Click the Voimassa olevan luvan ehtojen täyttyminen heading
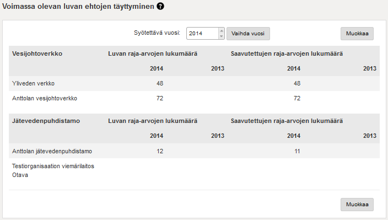The image size is (388, 220). click(x=78, y=7)
